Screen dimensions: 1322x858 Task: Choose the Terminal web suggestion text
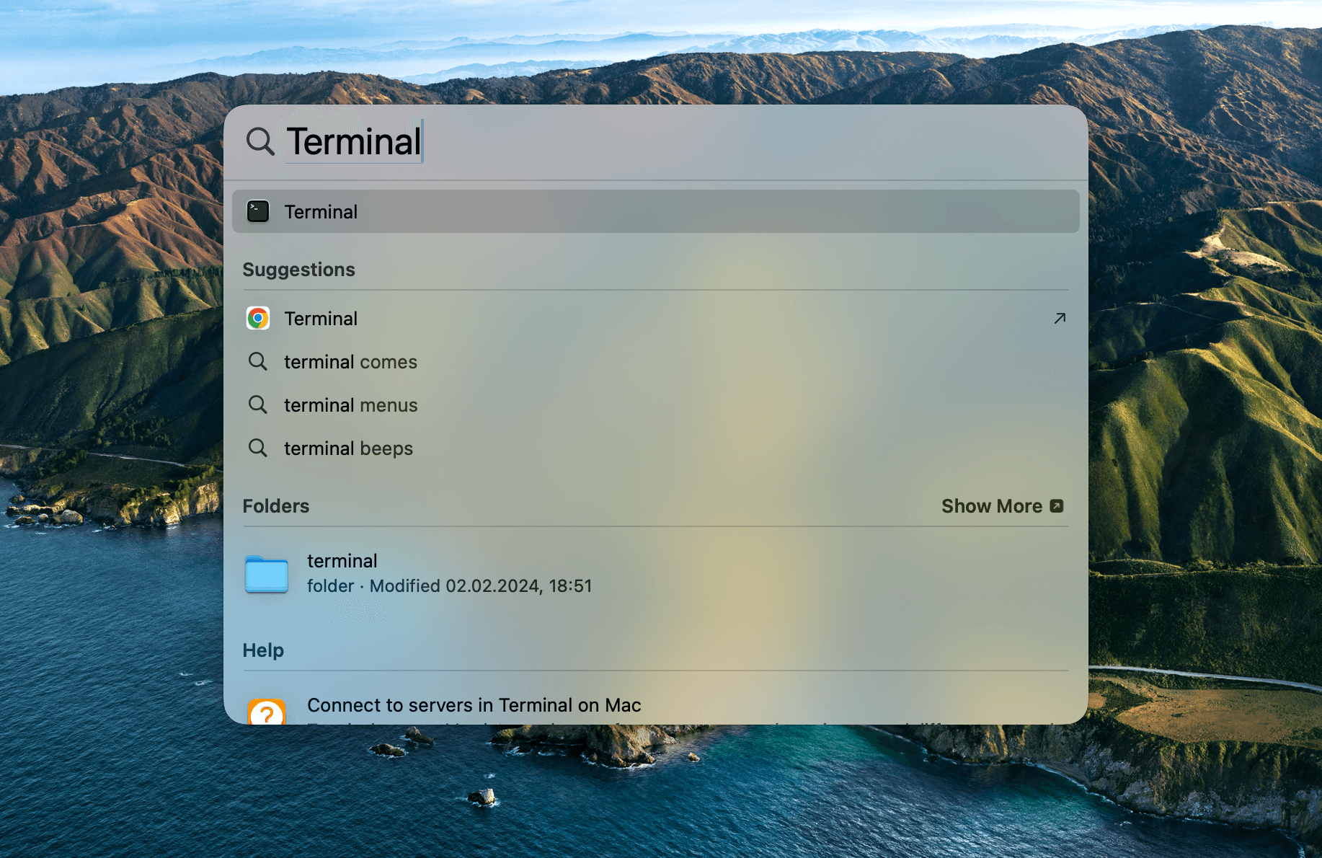(x=321, y=319)
